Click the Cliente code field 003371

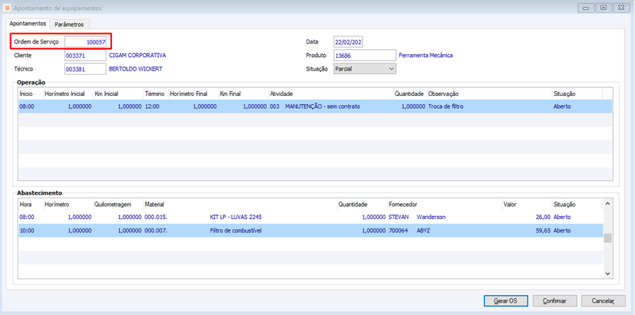(x=86, y=56)
